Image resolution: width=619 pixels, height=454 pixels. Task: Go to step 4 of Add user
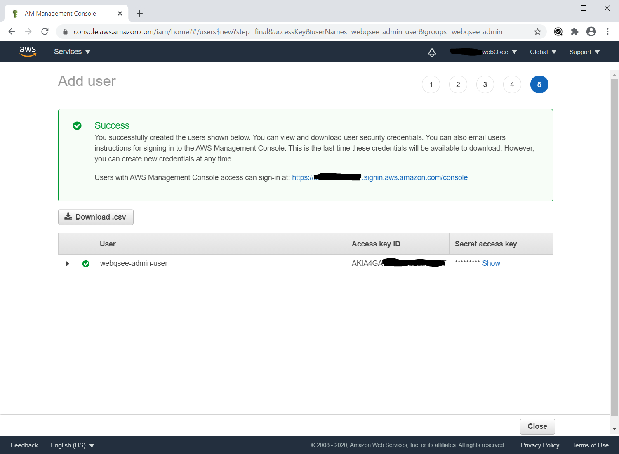[x=512, y=85]
